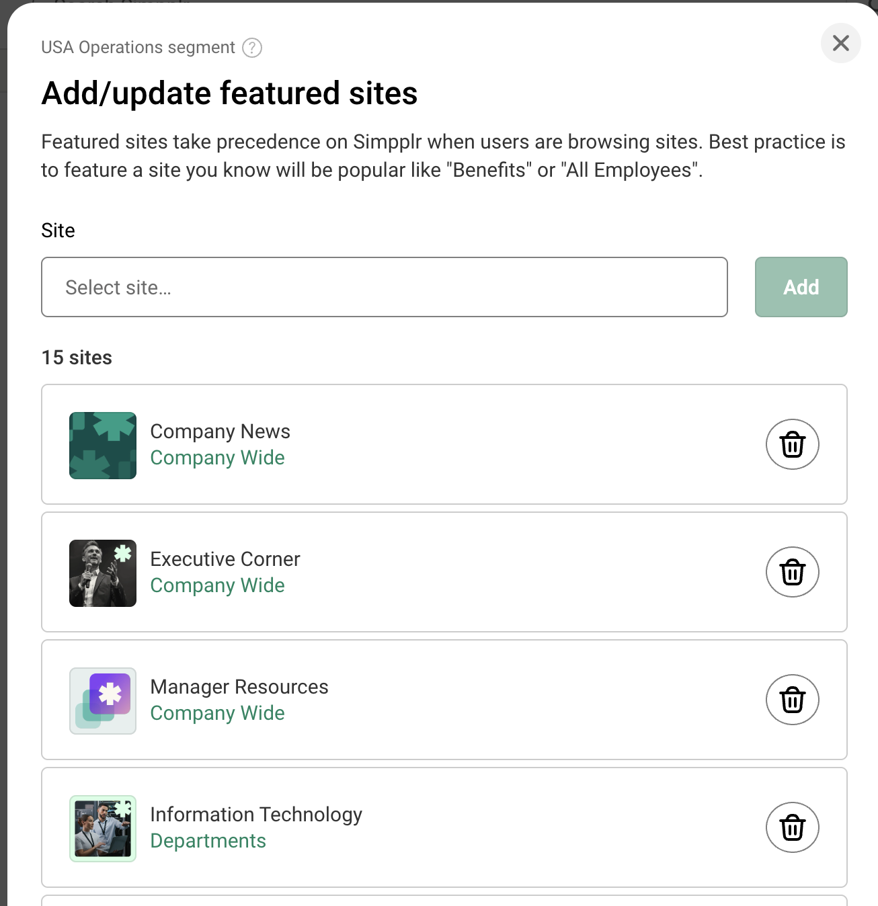Click the 15 sites count label
Viewport: 878px width, 906px height.
click(76, 357)
